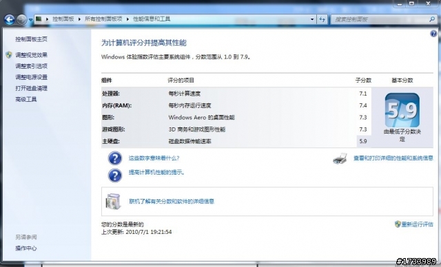Open help via the blue question icon top right
The width and height of the screenshot is (441, 267).
pyautogui.click(x=433, y=34)
